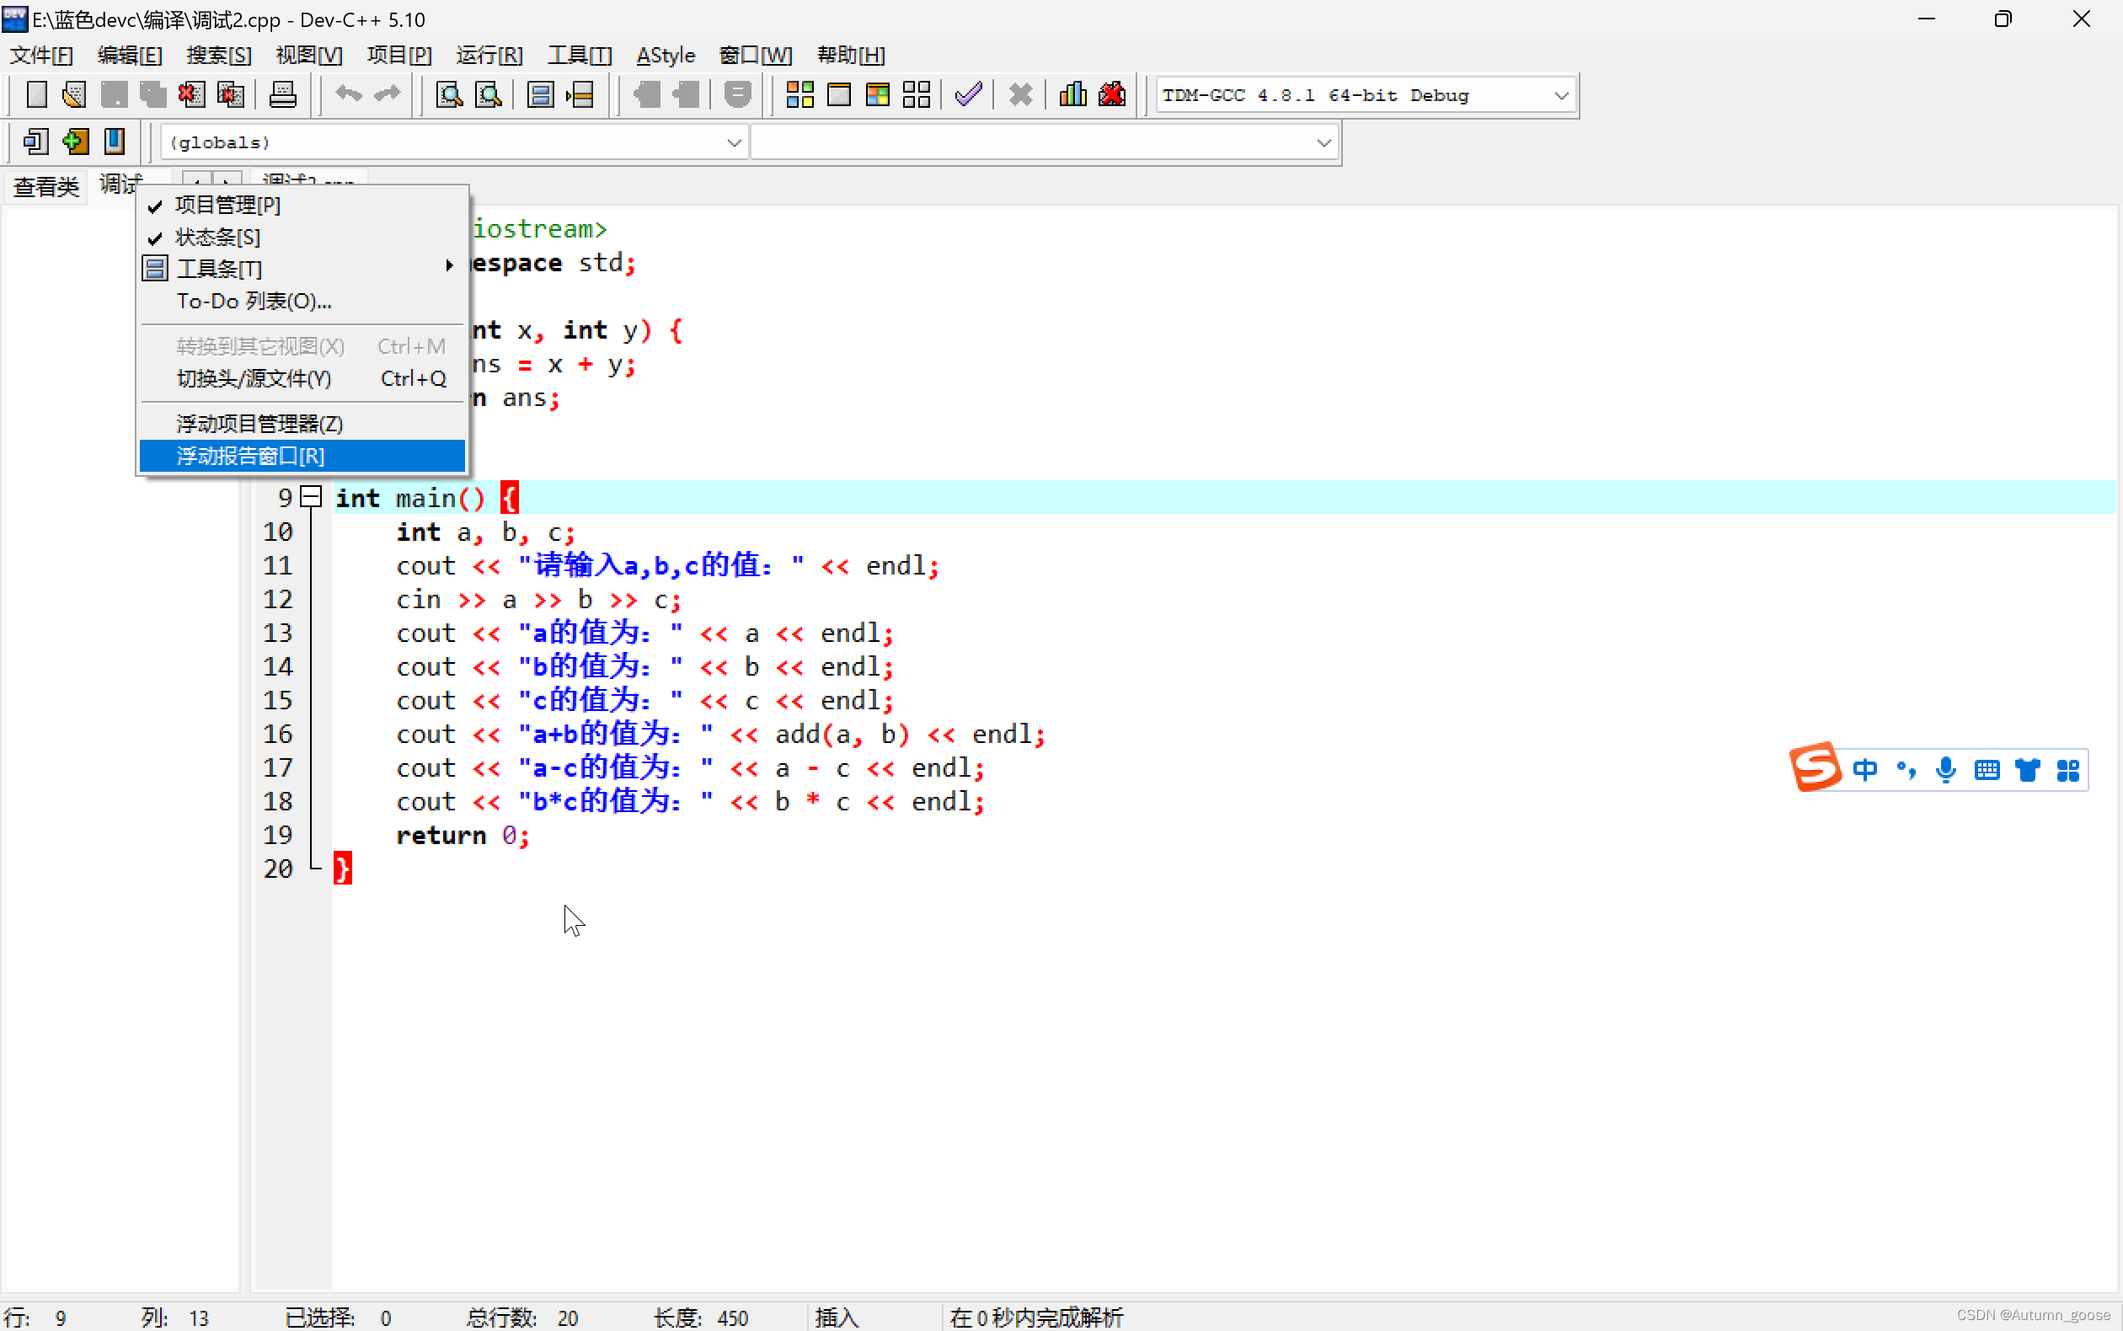Click the green plus bookmark icon
The image size is (2123, 1331).
pos(76,142)
